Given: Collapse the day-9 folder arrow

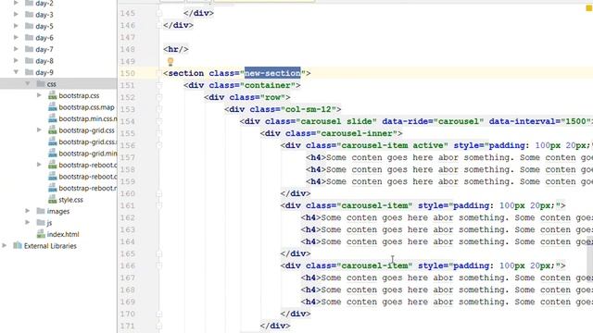Looking at the screenshot, I should point(16,72).
